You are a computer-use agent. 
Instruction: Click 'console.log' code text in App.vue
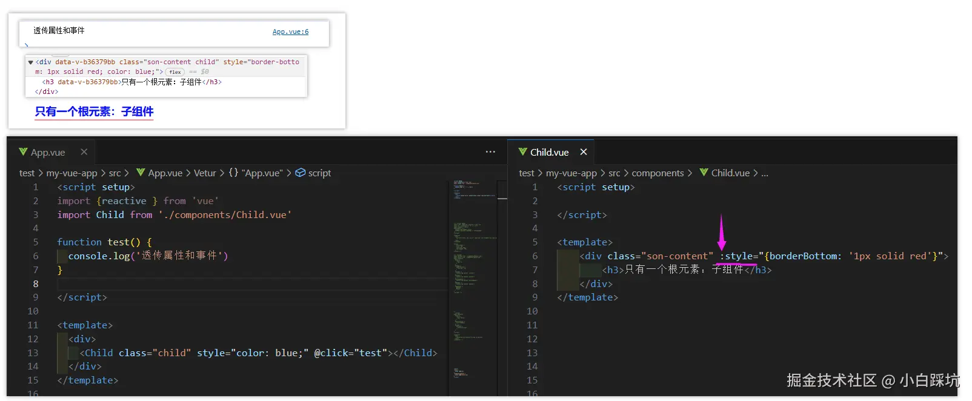(99, 256)
